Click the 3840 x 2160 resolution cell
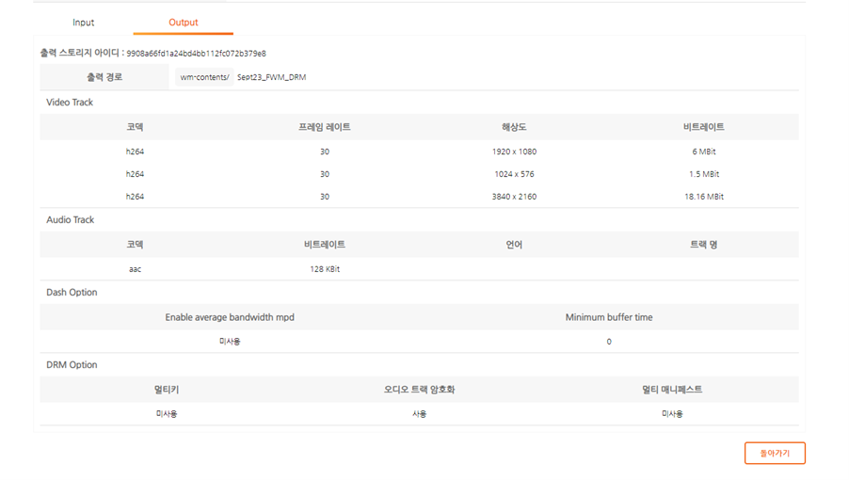Image resolution: width=849 pixels, height=480 pixels. (x=514, y=197)
